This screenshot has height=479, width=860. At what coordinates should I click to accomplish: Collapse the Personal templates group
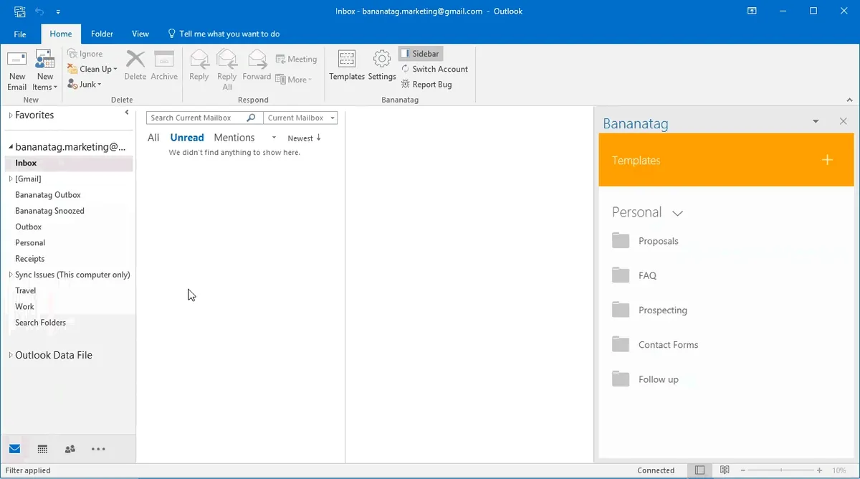(x=677, y=213)
